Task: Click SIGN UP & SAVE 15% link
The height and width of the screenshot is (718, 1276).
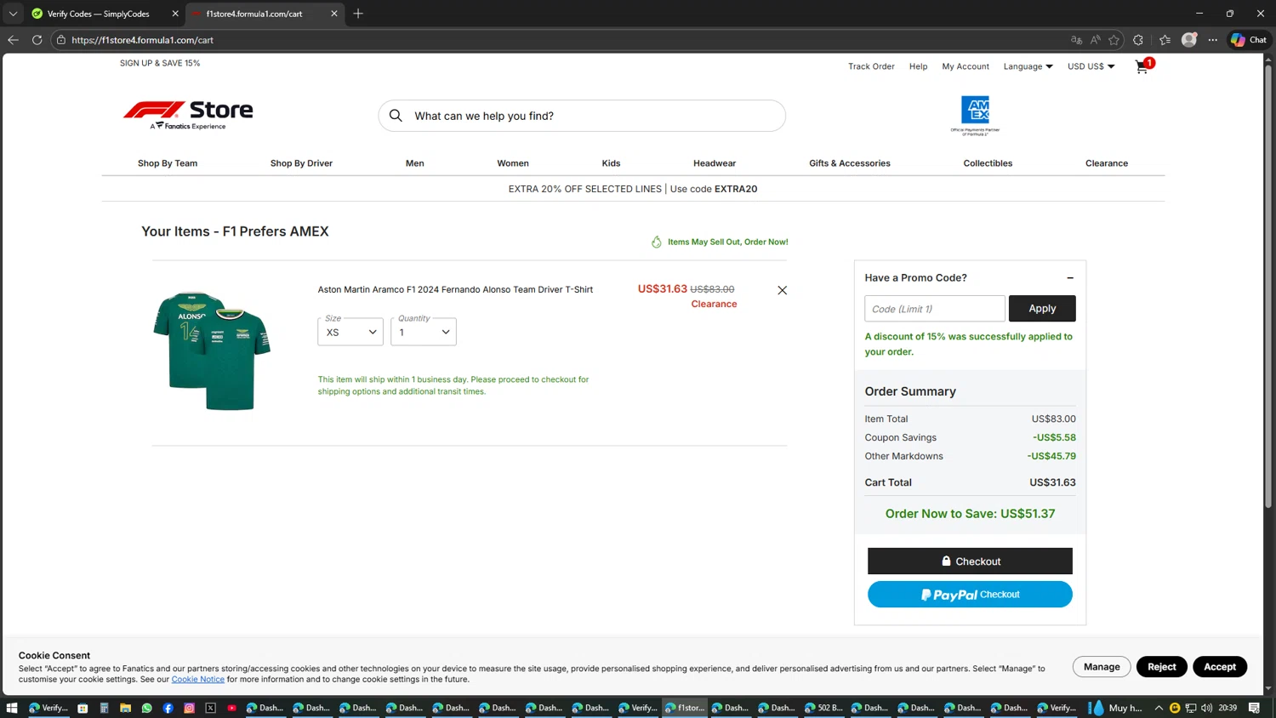Action: pos(160,63)
